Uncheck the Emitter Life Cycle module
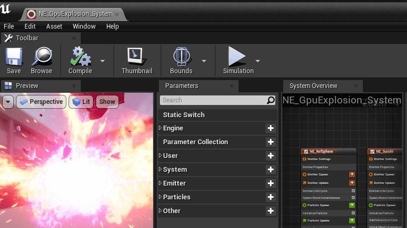The image size is (407, 228). (353, 190)
